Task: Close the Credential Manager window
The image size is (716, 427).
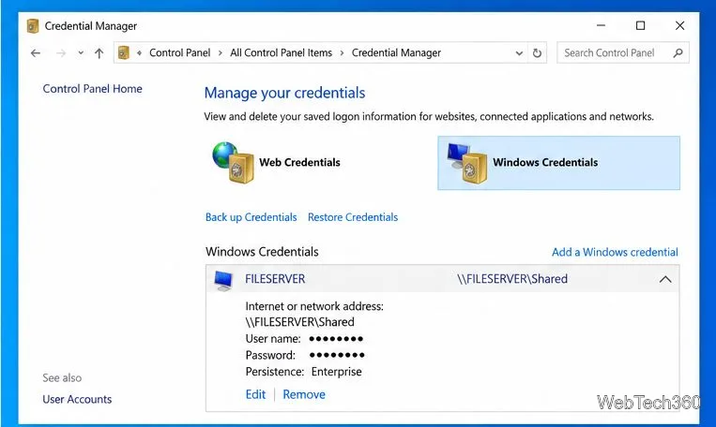Action: [x=680, y=25]
